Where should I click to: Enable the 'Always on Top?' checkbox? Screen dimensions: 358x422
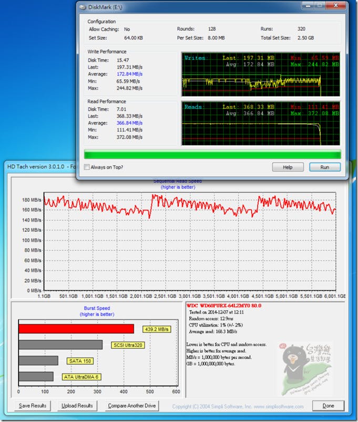[87, 167]
